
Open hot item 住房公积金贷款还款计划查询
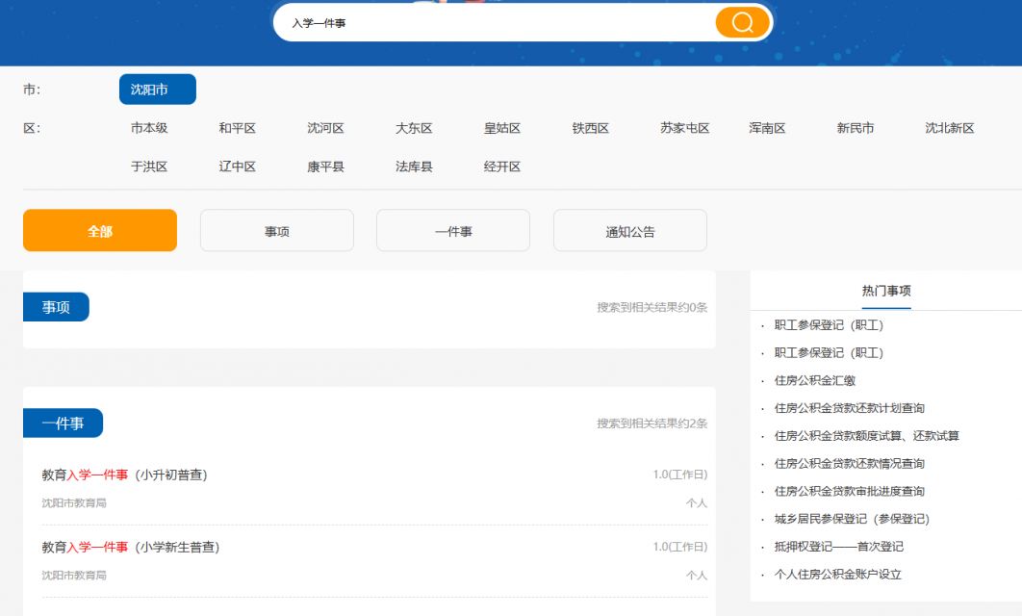(850, 408)
